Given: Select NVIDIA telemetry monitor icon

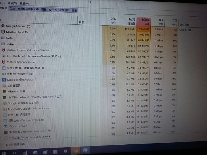Looking at the screenshot, I should click(x=6, y=132).
